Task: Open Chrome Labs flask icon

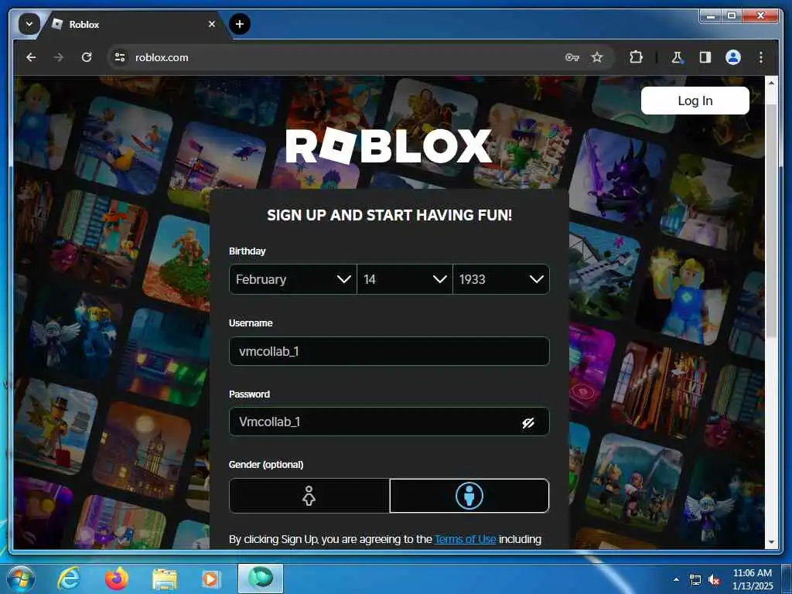Action: (677, 57)
